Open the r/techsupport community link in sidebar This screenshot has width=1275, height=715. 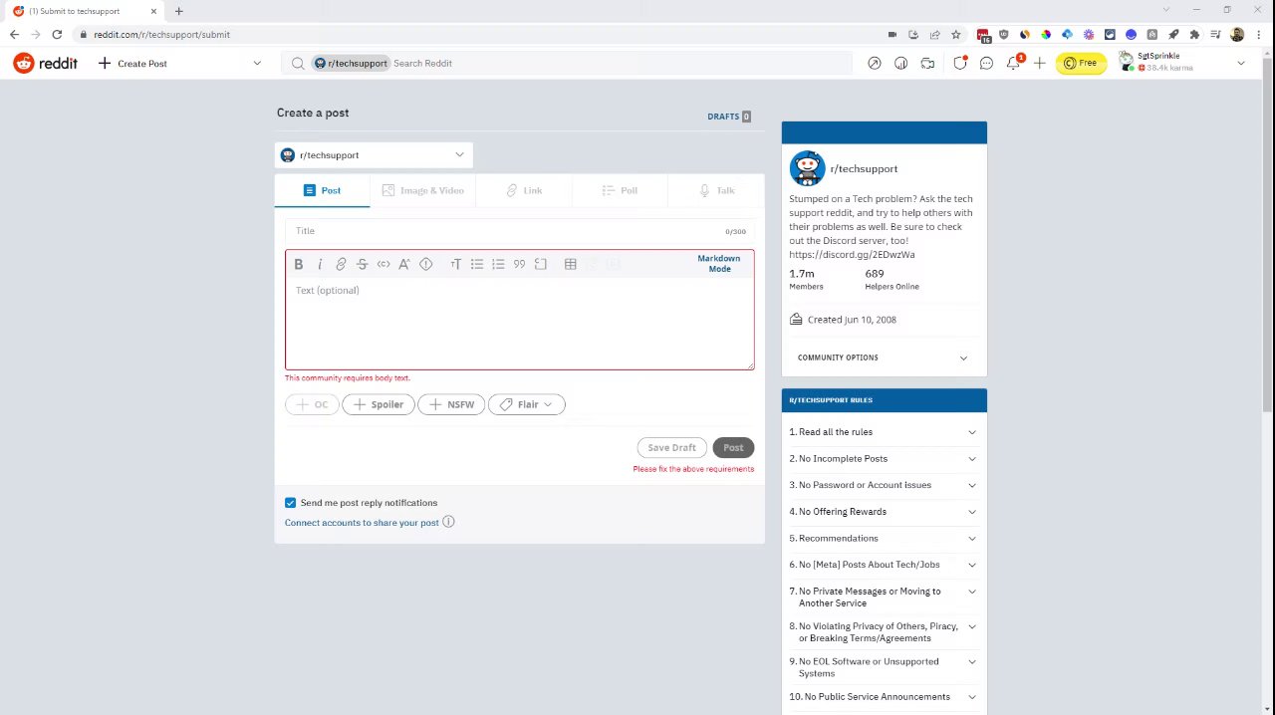864,169
